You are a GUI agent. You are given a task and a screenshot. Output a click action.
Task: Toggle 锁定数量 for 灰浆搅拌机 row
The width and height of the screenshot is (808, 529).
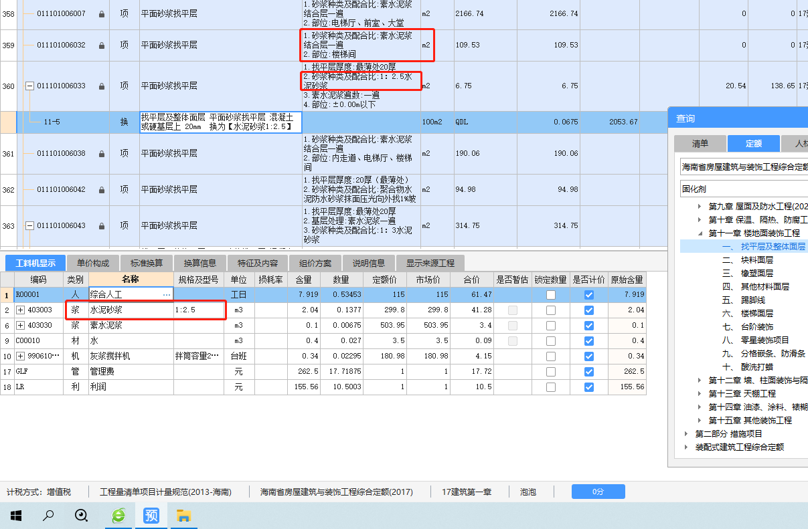pos(550,356)
